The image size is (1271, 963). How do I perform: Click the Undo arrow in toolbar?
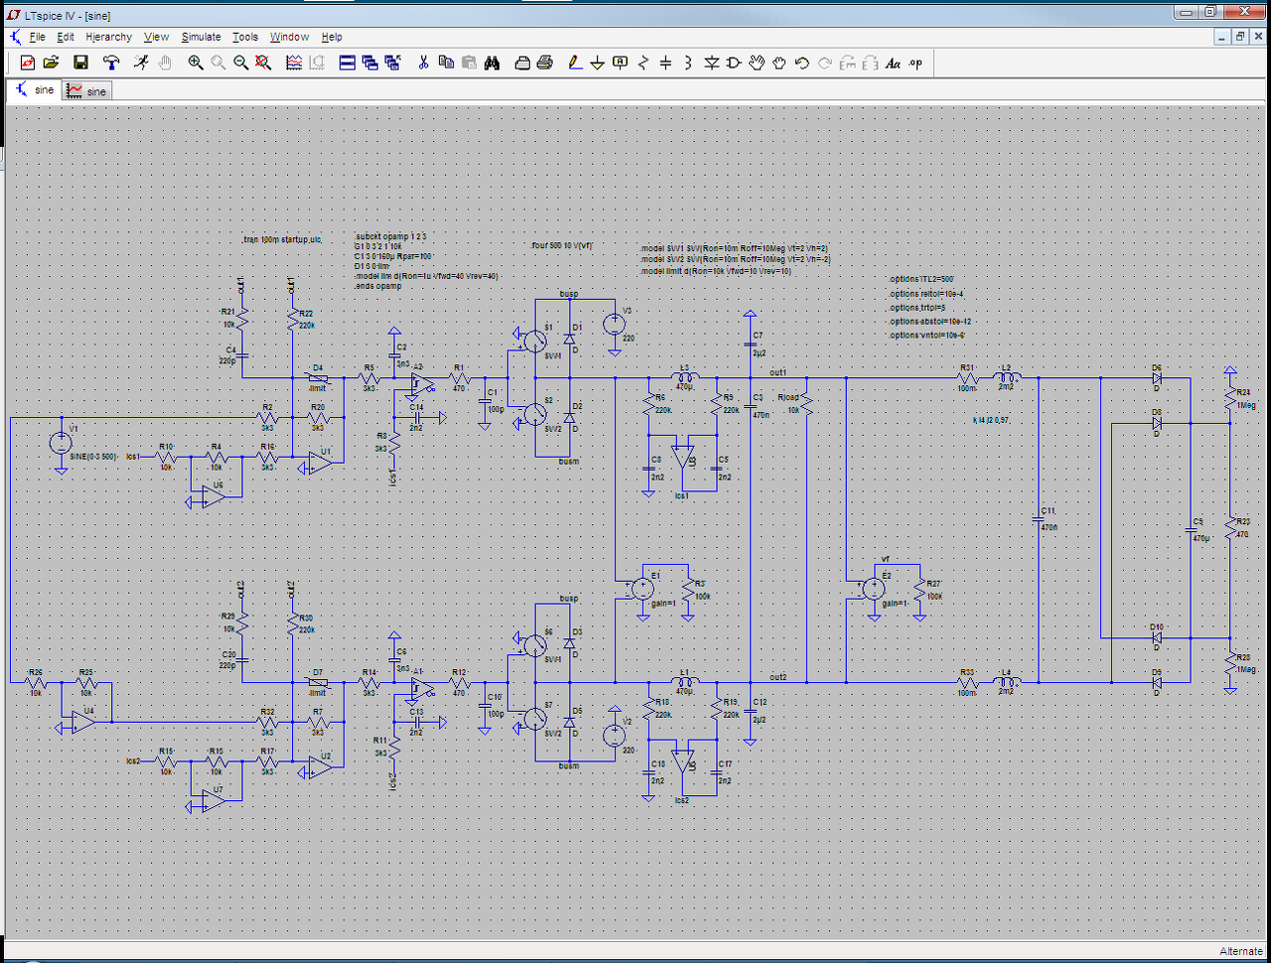pyautogui.click(x=802, y=63)
